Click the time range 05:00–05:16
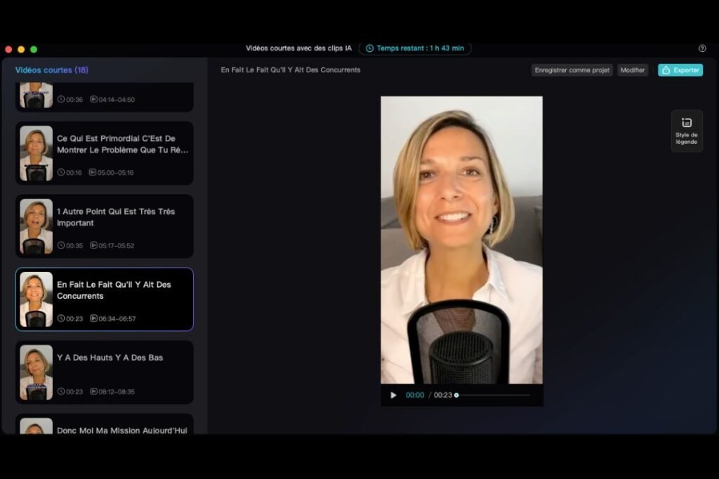The width and height of the screenshot is (719, 479). click(x=115, y=173)
